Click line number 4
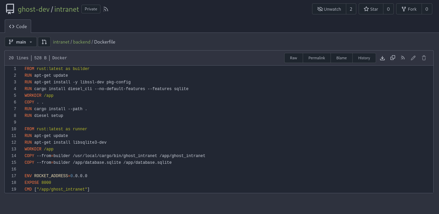Screen dimensions: 439x214 point(15,89)
